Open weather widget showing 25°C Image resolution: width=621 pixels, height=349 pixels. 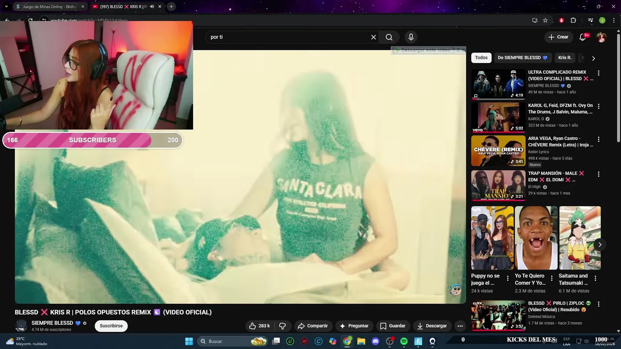27,341
